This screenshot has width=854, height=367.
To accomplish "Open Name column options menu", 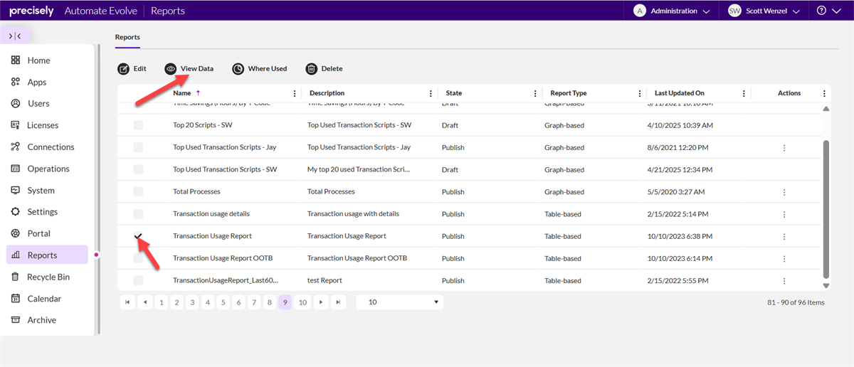I will point(295,93).
